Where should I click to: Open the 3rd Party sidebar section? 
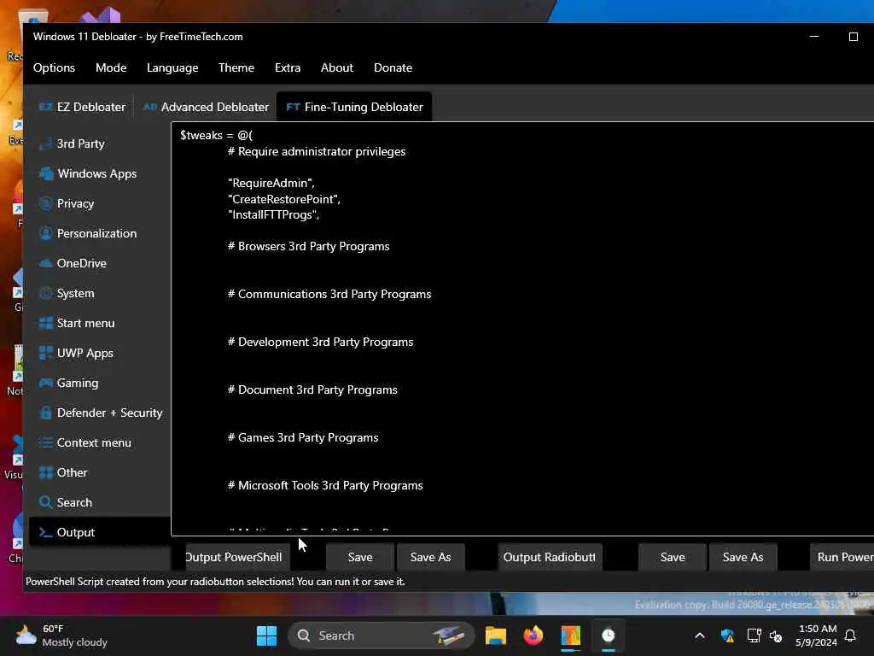(80, 143)
